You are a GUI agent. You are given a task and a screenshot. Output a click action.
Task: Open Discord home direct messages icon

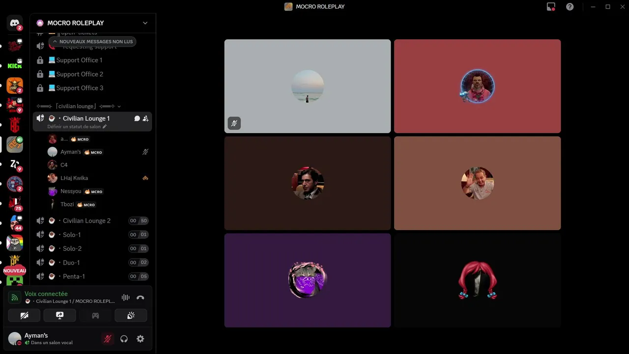point(15,23)
